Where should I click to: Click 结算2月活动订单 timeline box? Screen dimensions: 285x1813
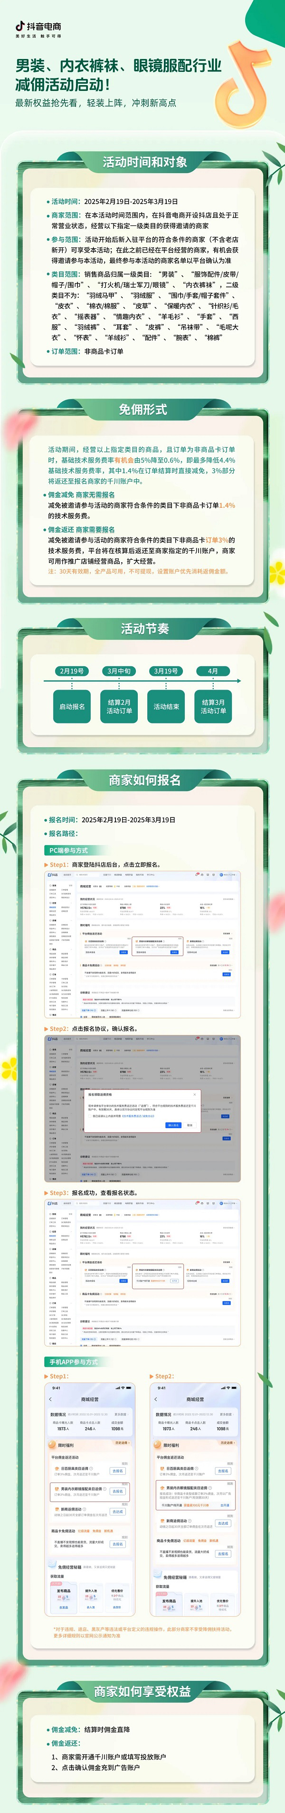(x=119, y=706)
